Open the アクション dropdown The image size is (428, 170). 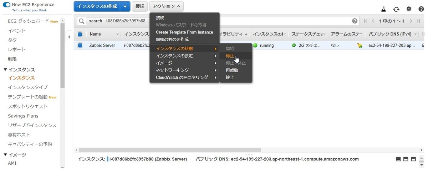tap(166, 6)
